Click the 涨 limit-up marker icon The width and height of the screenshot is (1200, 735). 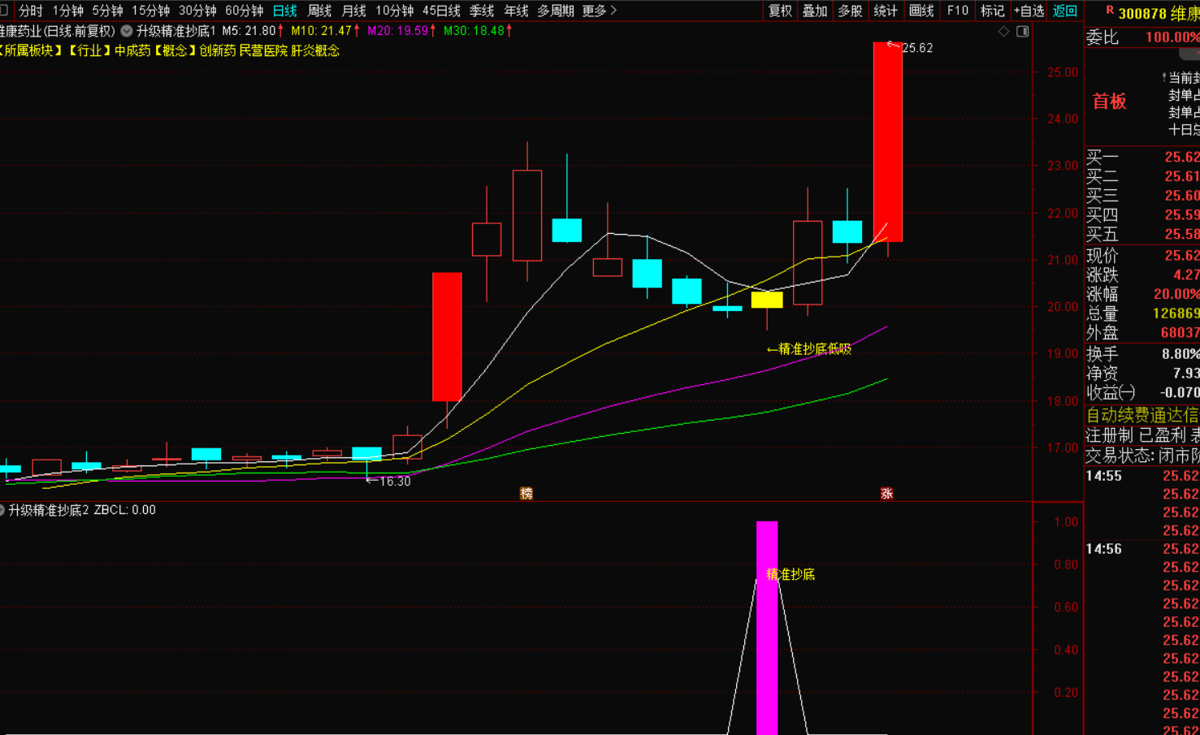coord(886,494)
